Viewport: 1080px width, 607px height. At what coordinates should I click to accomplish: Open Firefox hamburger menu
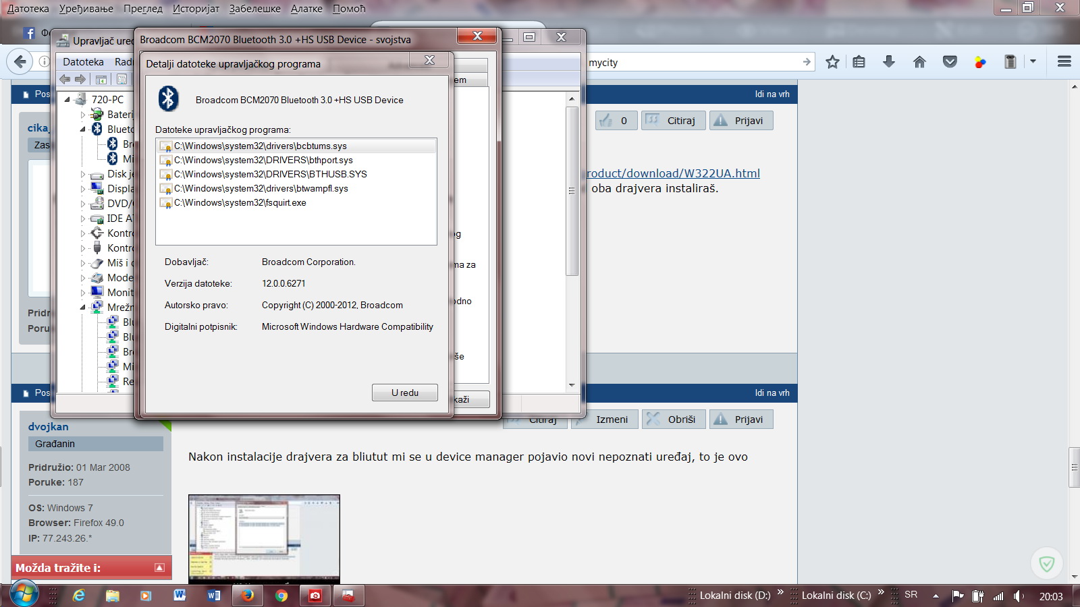(1064, 62)
